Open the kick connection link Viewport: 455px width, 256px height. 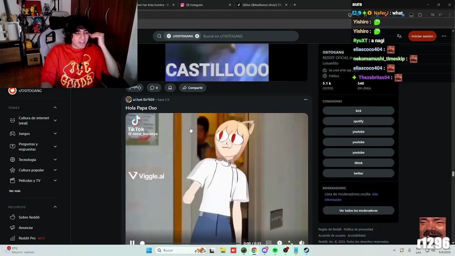click(358, 111)
